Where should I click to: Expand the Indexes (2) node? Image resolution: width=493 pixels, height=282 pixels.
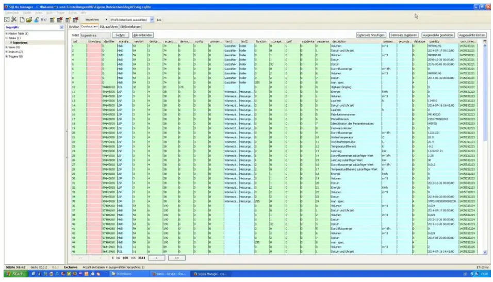pos(6,52)
